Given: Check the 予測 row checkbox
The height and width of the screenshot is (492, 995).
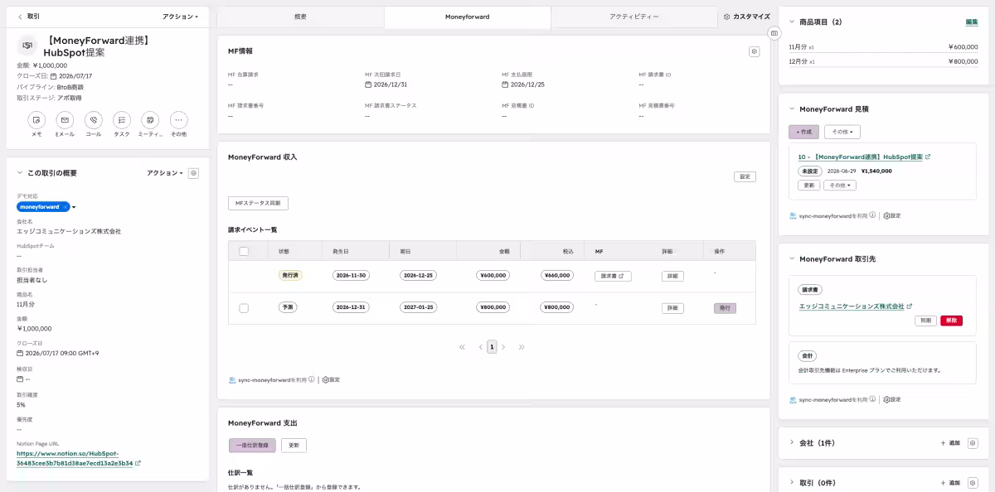Looking at the screenshot, I should (x=244, y=307).
